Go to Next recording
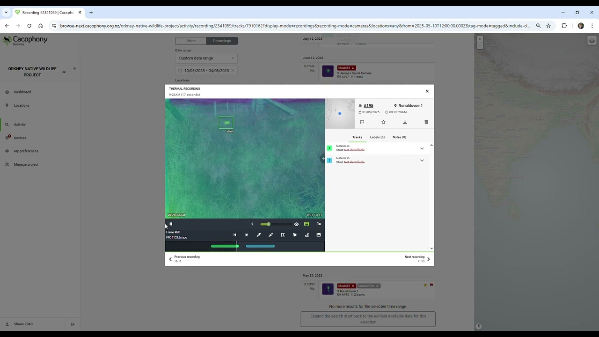The width and height of the screenshot is (599, 337). point(417,258)
